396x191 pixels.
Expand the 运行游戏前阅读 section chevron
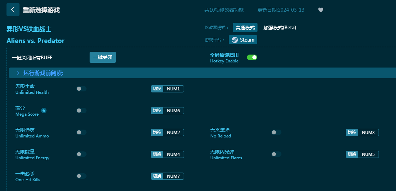(x=18, y=73)
